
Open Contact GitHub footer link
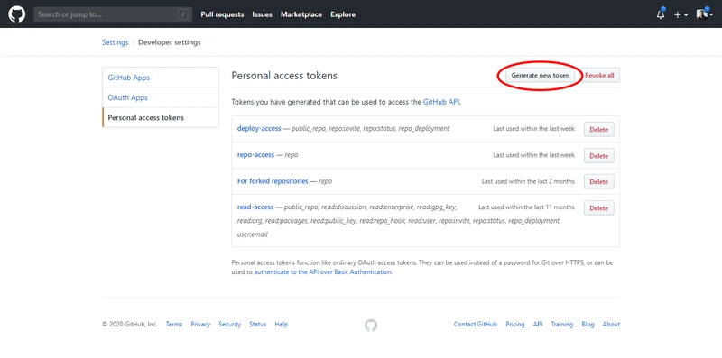[x=476, y=325]
